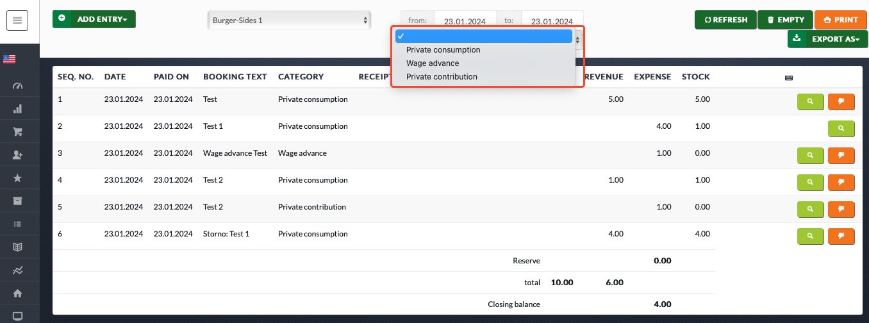Cancel the Wage advance Test entry
This screenshot has height=323, width=869.
coord(841,155)
